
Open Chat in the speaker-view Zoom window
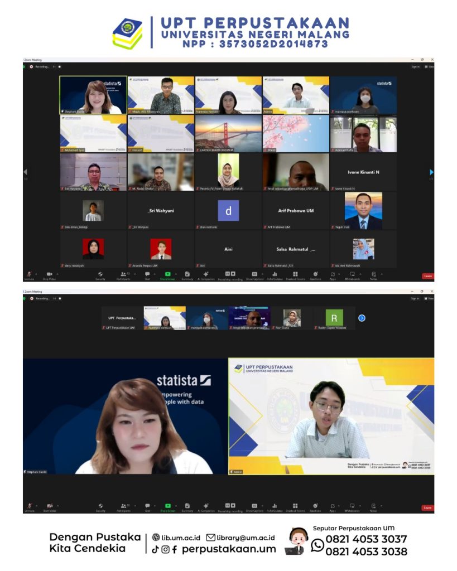pos(147,507)
